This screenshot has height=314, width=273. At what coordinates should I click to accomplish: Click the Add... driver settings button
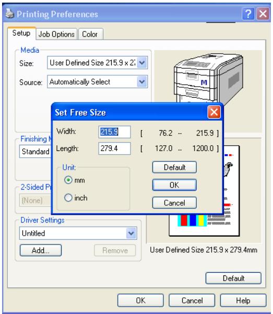[41, 250]
